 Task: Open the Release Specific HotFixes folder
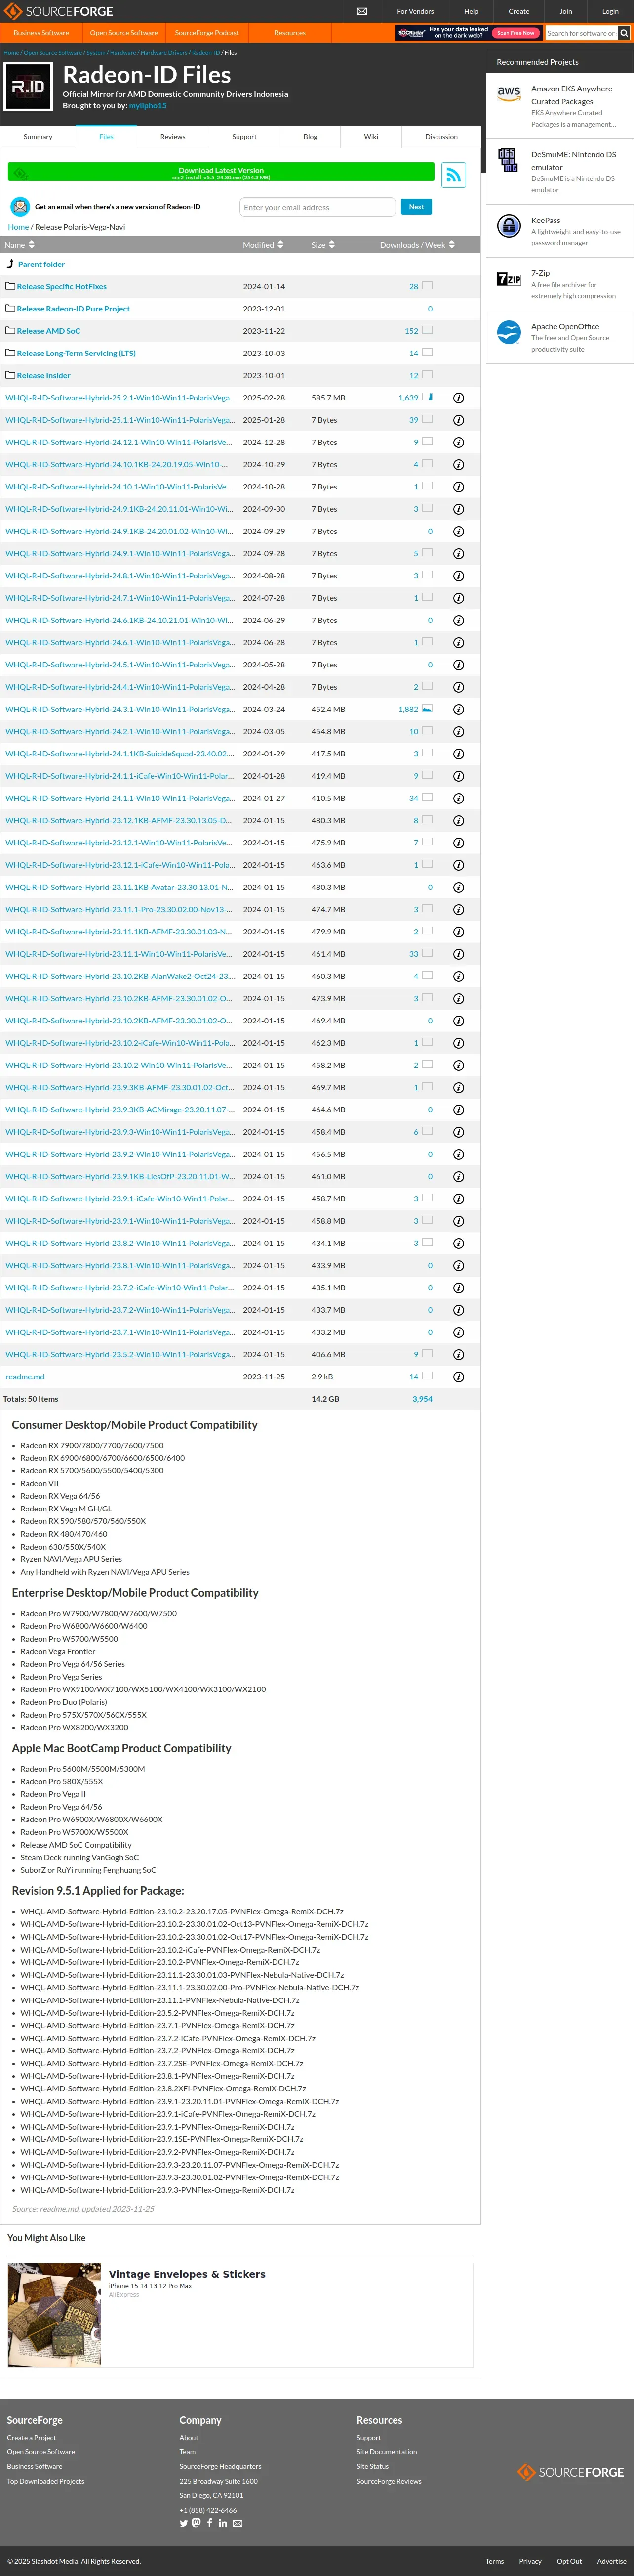point(61,286)
